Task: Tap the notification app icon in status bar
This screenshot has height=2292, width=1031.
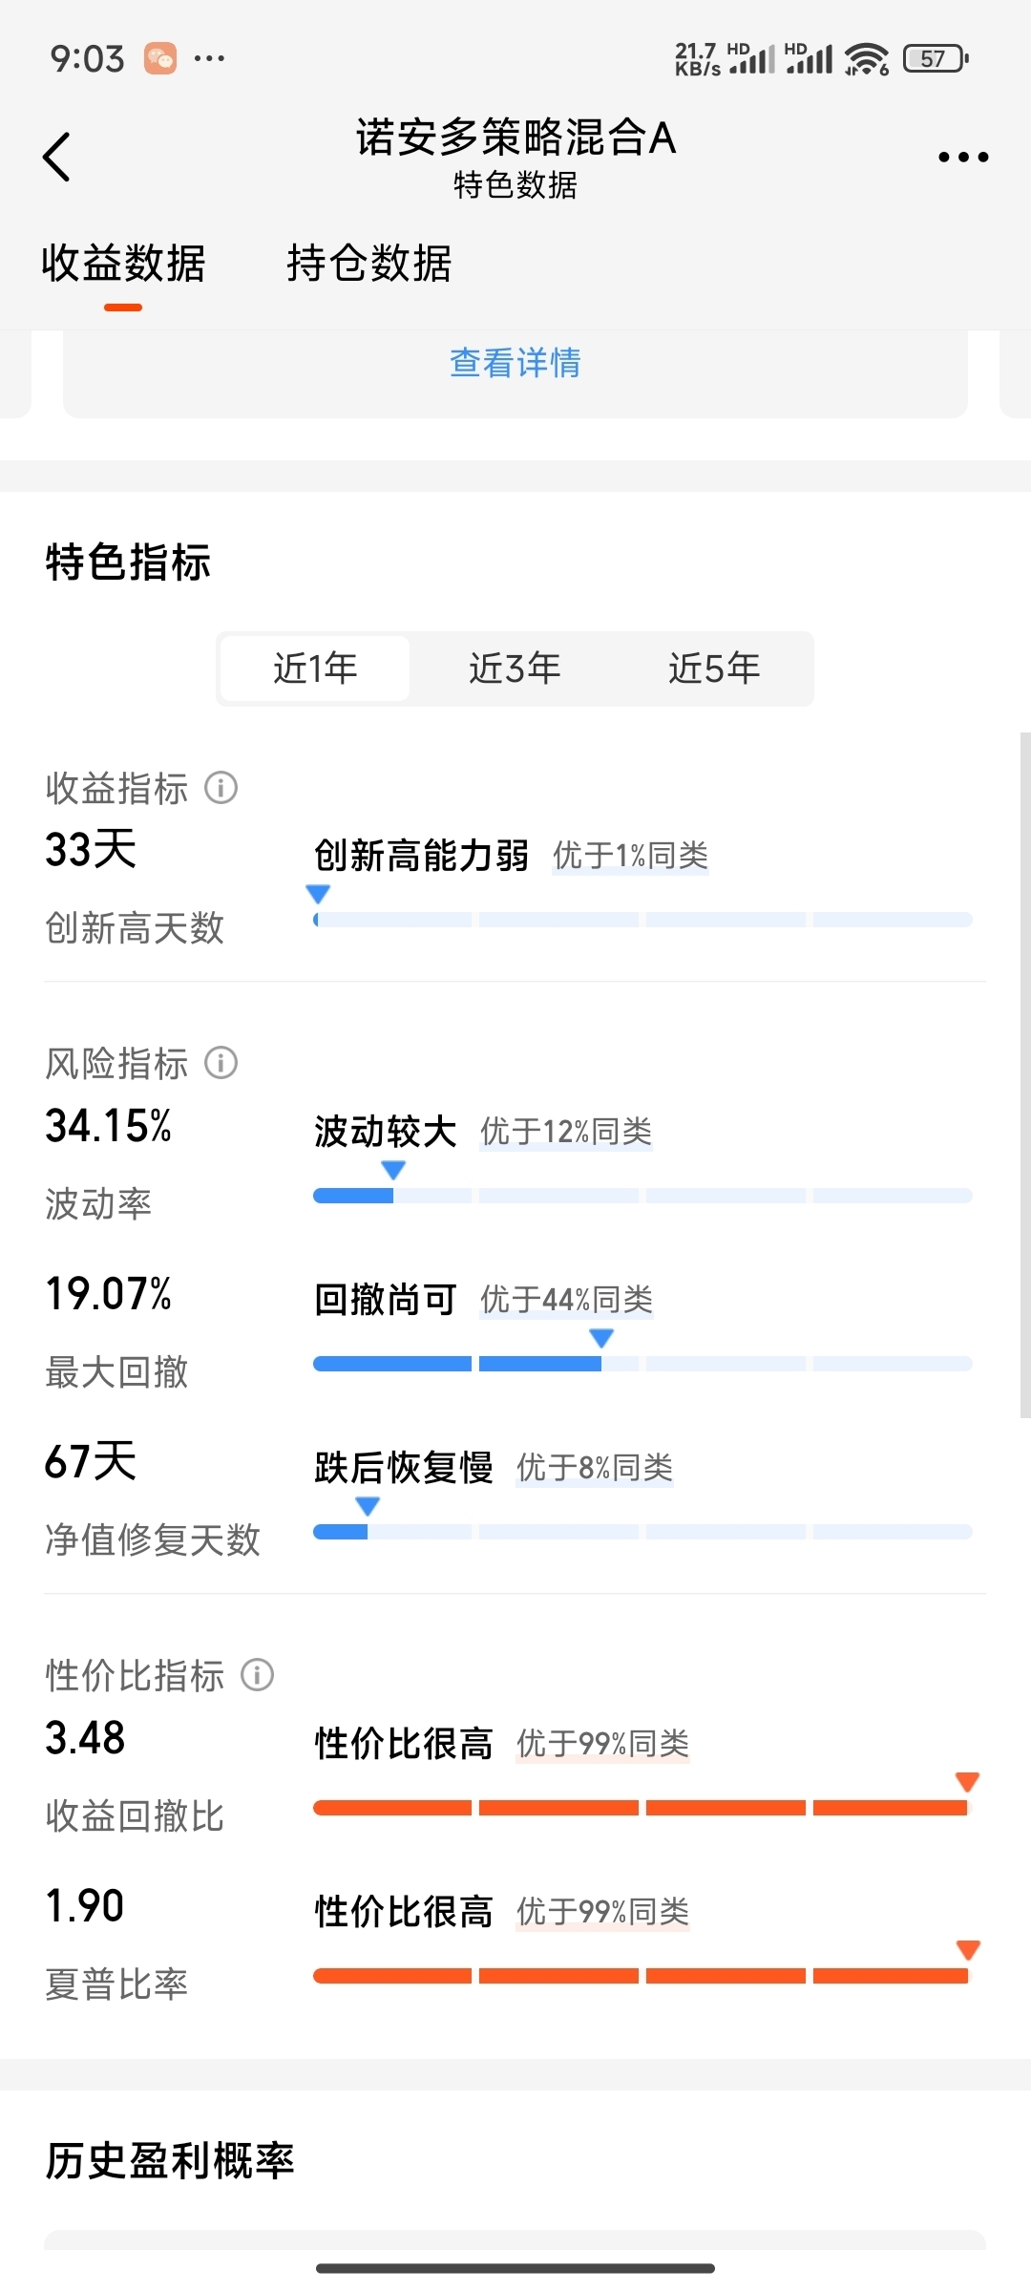Action: [160, 58]
